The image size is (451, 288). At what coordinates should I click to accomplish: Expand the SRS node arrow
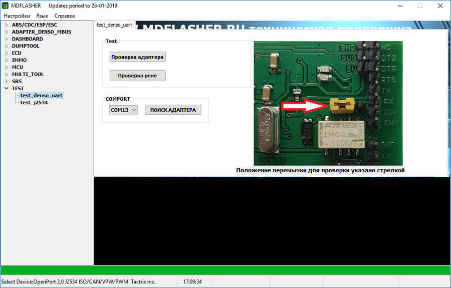[7, 81]
